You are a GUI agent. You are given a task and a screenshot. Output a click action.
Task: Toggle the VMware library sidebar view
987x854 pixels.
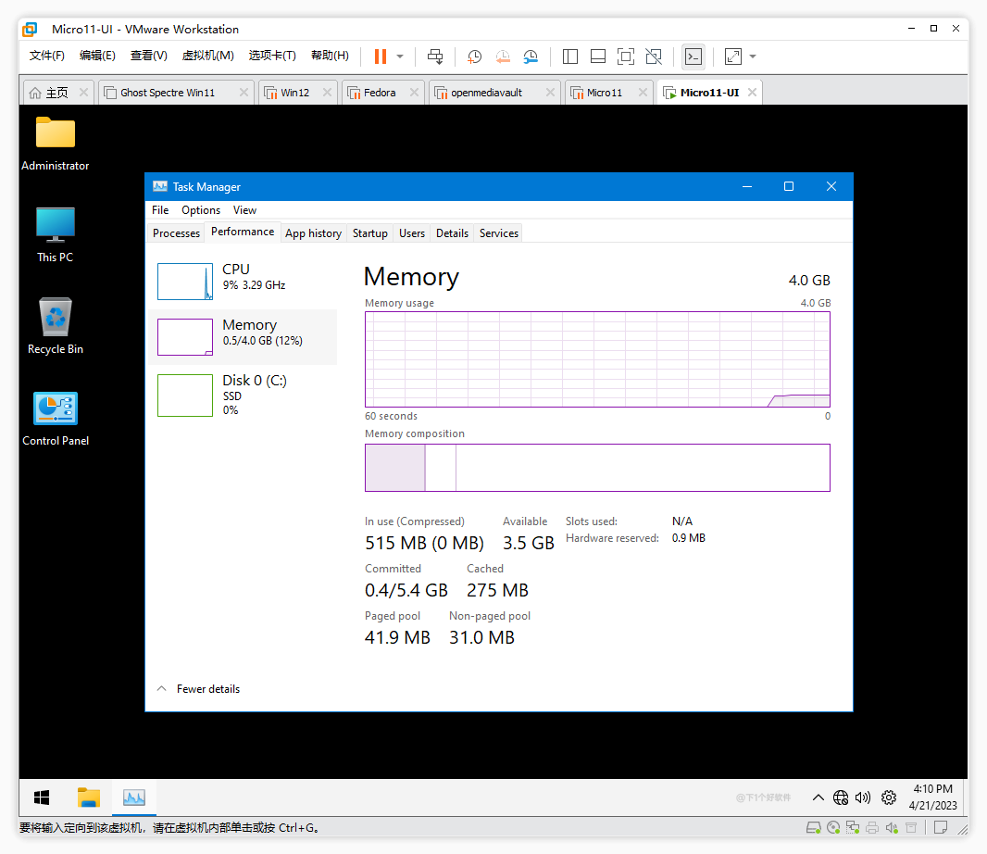(569, 57)
